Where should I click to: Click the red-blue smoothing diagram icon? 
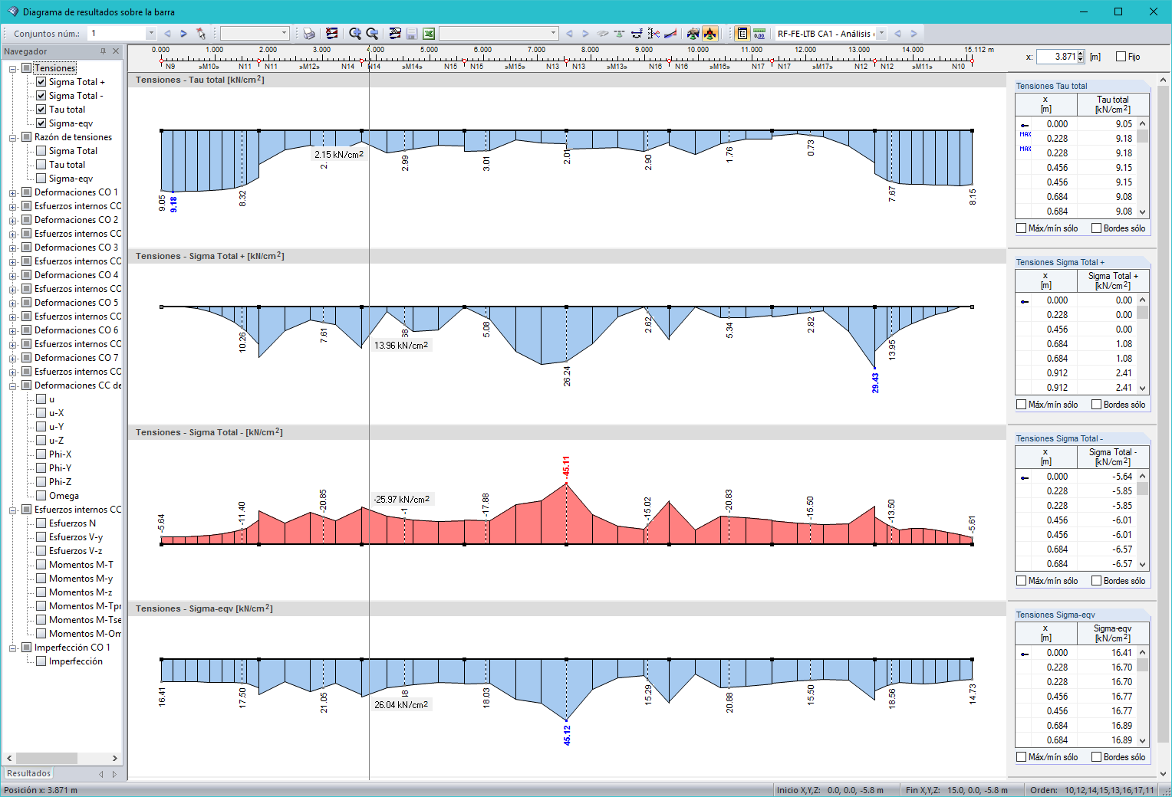pyautogui.click(x=670, y=34)
